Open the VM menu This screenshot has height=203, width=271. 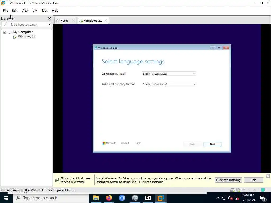35,11
